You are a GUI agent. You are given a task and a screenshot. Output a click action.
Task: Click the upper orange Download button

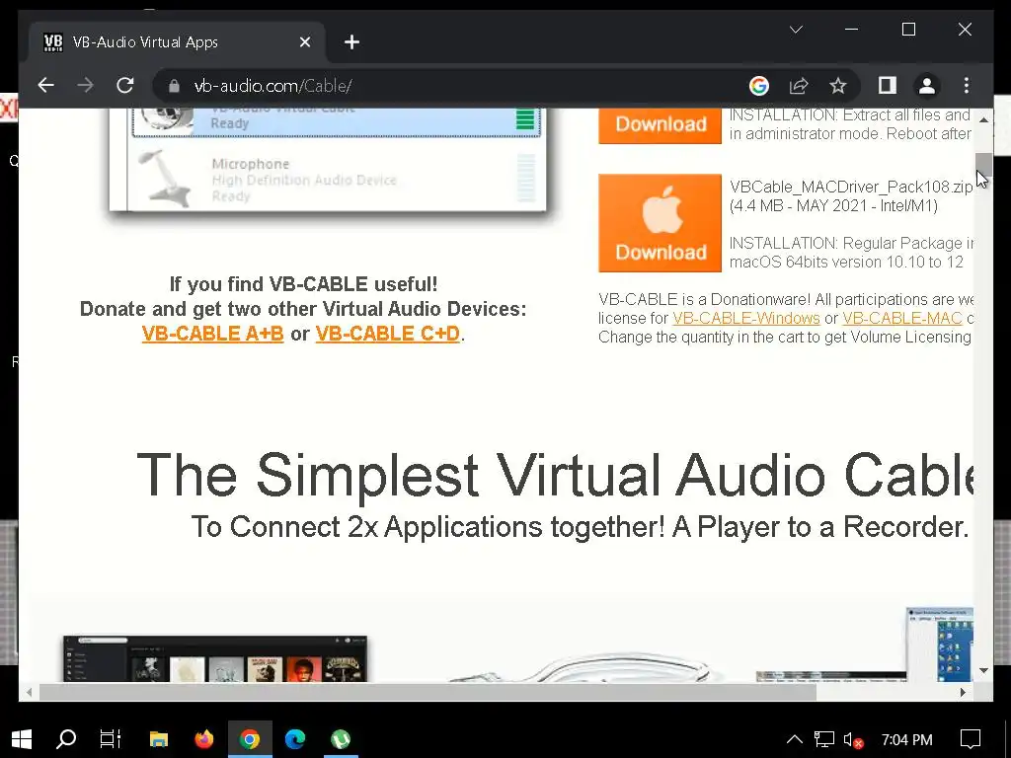tap(660, 125)
